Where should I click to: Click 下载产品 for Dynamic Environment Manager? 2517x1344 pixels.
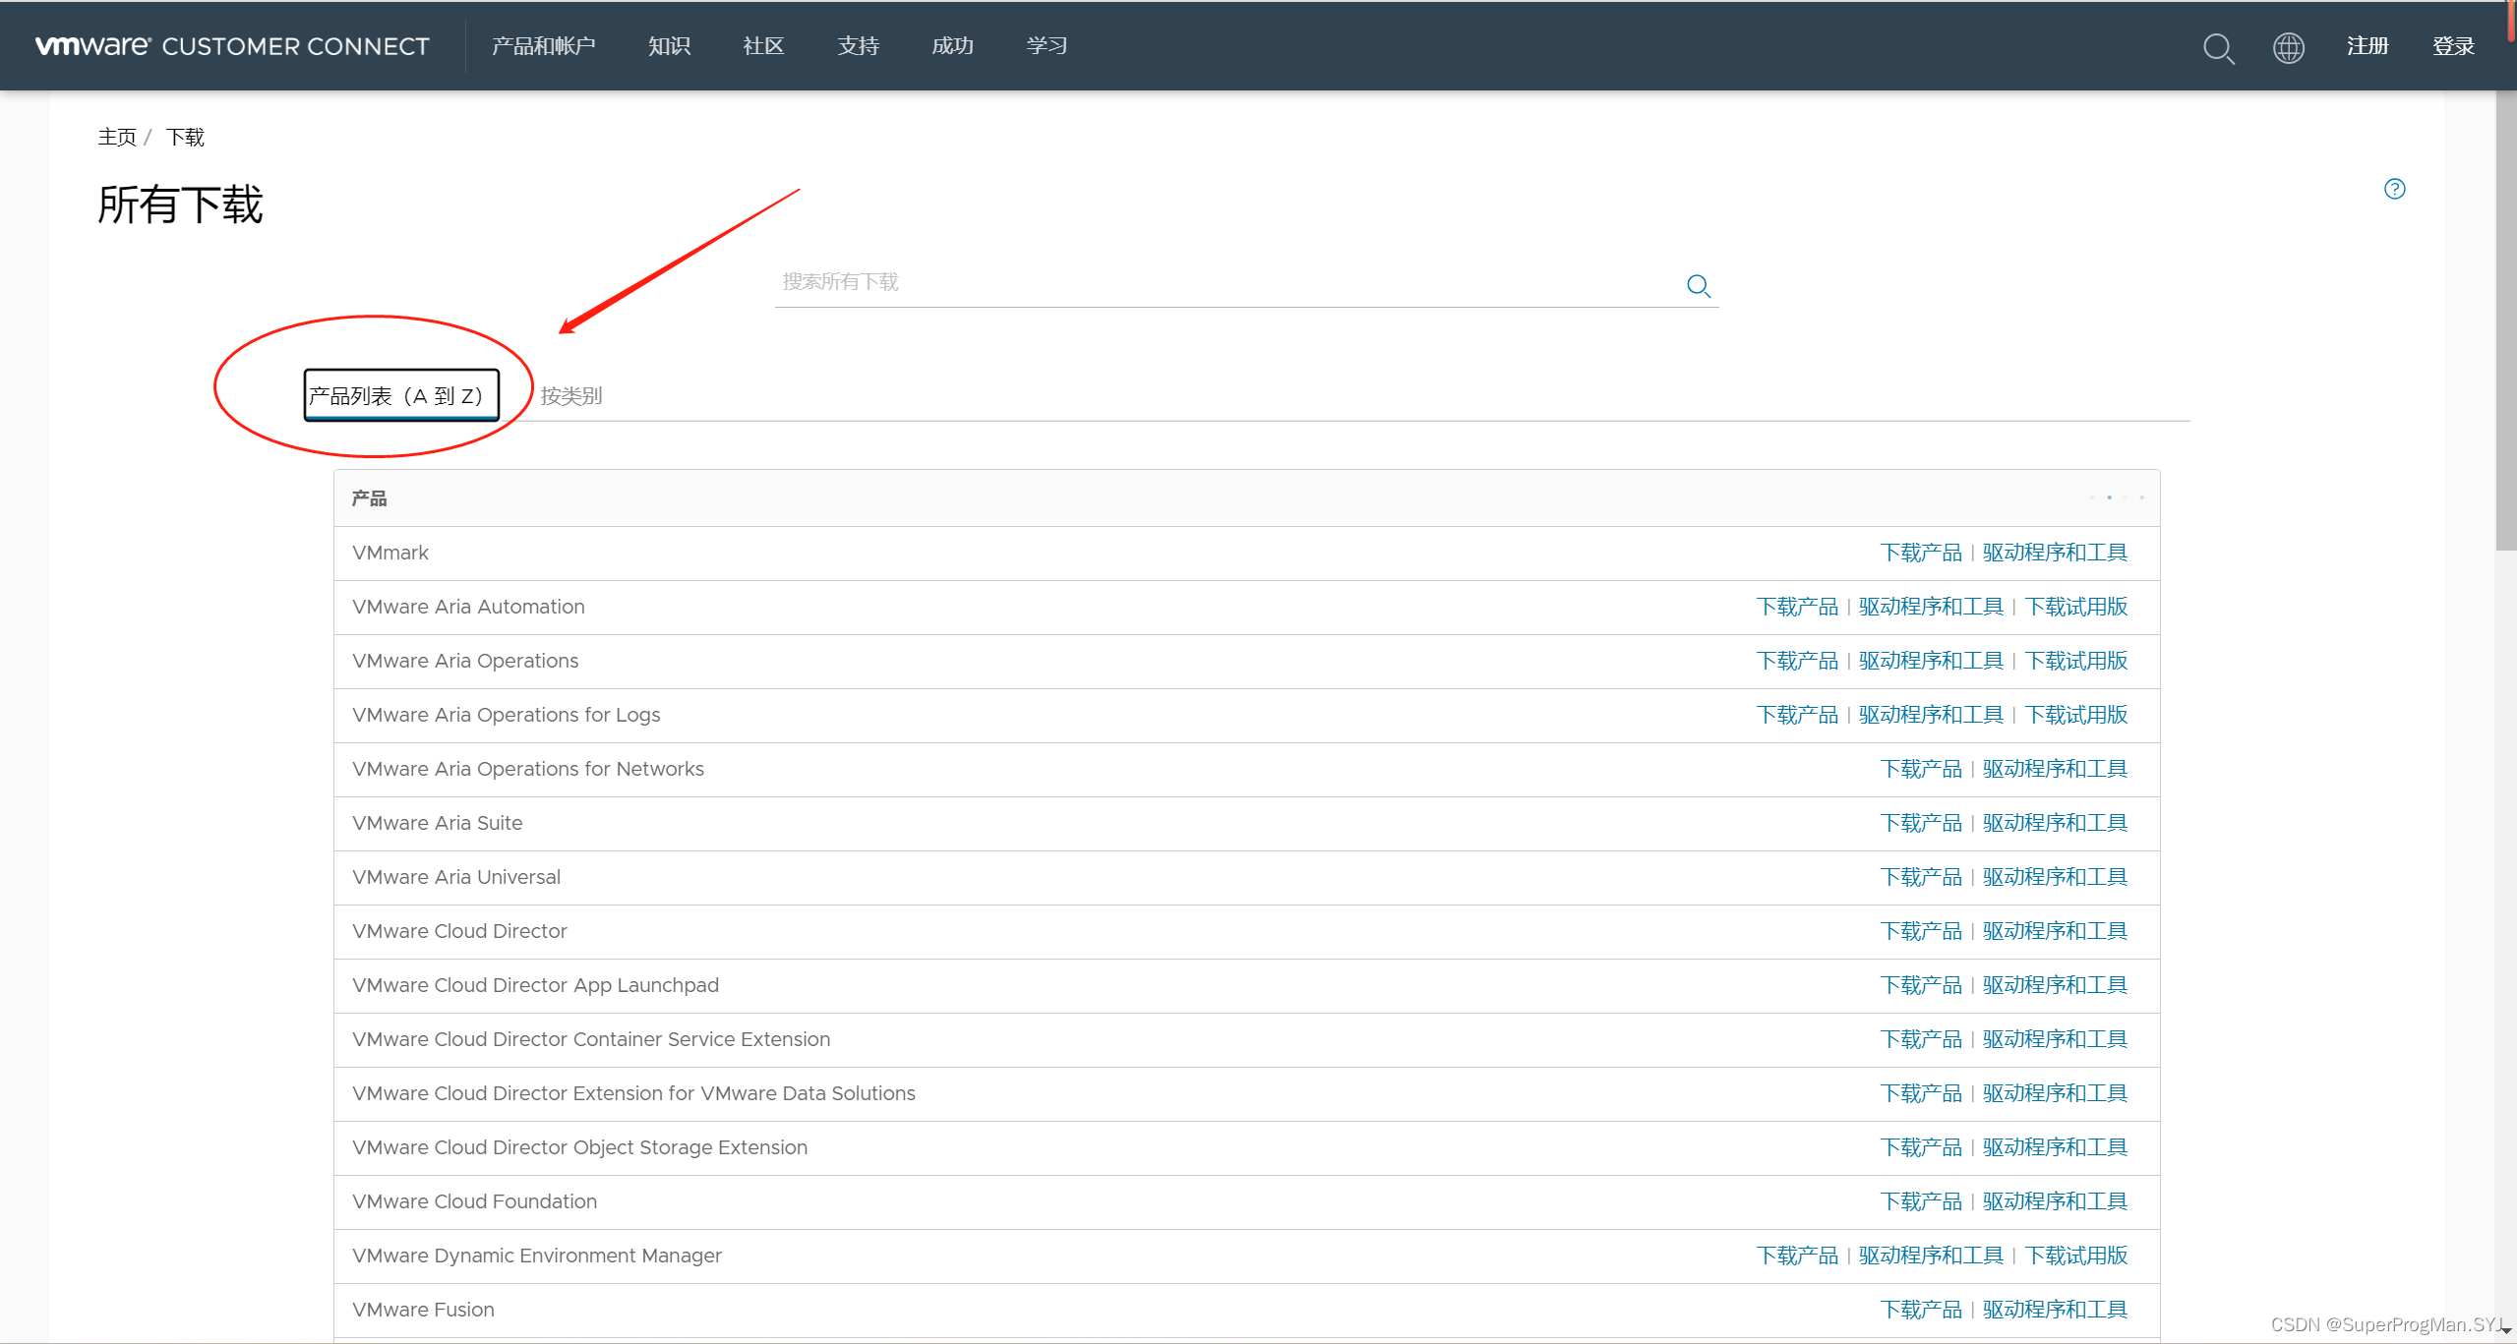(1797, 1256)
